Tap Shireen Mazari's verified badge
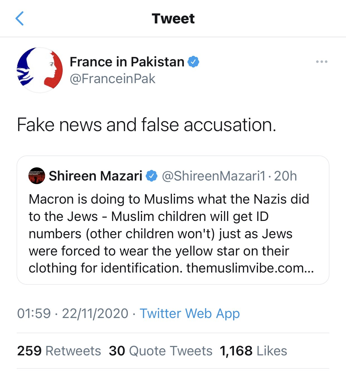This screenshot has height=371, width=346. tap(152, 176)
